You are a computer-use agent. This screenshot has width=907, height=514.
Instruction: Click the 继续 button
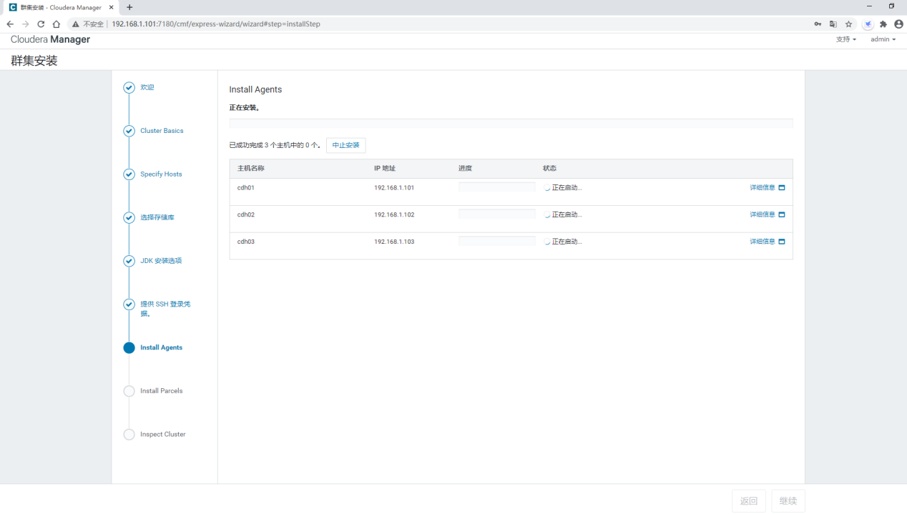pyautogui.click(x=788, y=501)
